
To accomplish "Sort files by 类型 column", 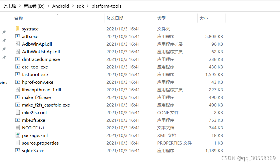I will (161, 18).
